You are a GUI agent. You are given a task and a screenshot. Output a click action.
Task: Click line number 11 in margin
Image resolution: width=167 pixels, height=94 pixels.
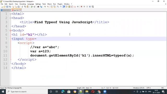pos(5,55)
